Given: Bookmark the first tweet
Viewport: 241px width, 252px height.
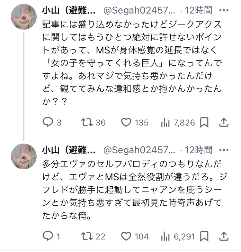Looking at the screenshot, I should point(204,122).
